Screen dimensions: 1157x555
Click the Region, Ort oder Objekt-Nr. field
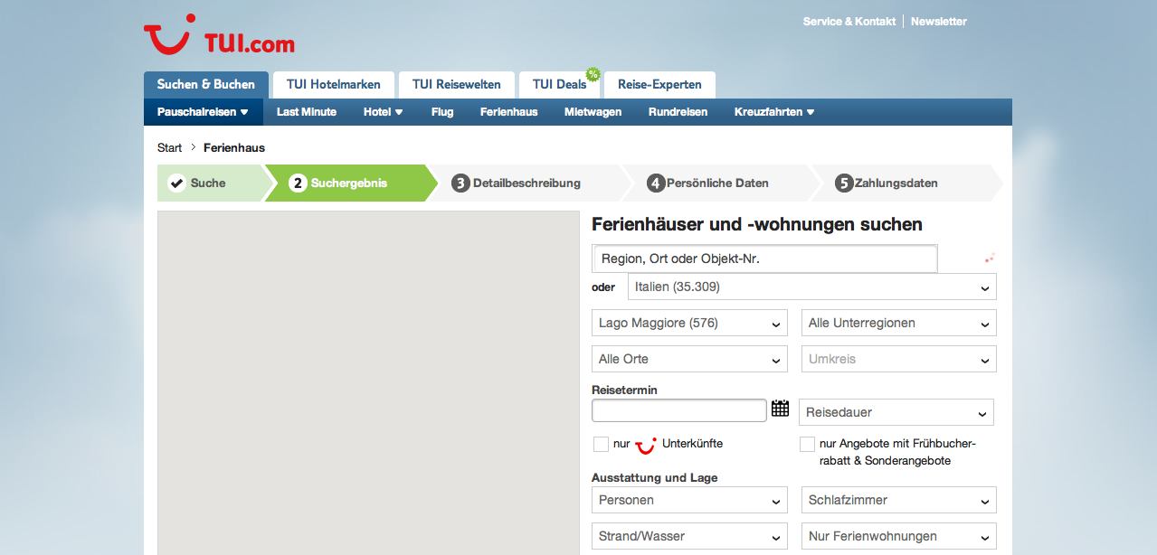click(x=764, y=259)
